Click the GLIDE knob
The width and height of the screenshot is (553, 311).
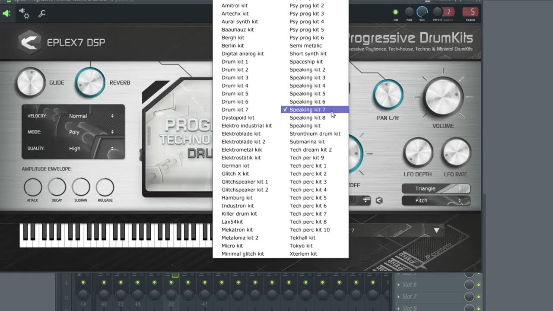[x=30, y=83]
